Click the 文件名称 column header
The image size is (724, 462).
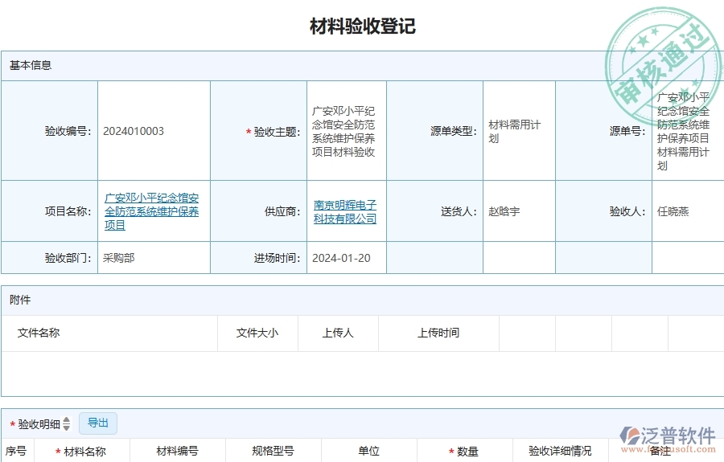click(x=39, y=333)
